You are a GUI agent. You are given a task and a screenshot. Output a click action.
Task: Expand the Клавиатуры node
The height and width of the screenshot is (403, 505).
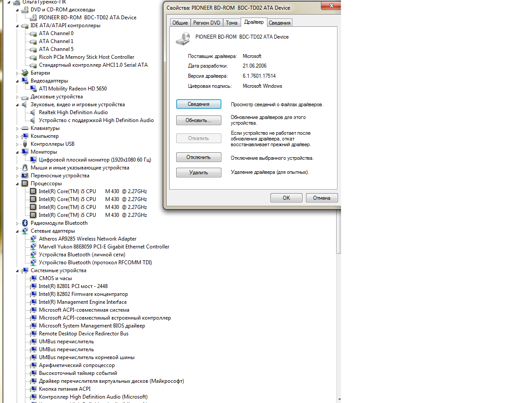pyautogui.click(x=18, y=129)
